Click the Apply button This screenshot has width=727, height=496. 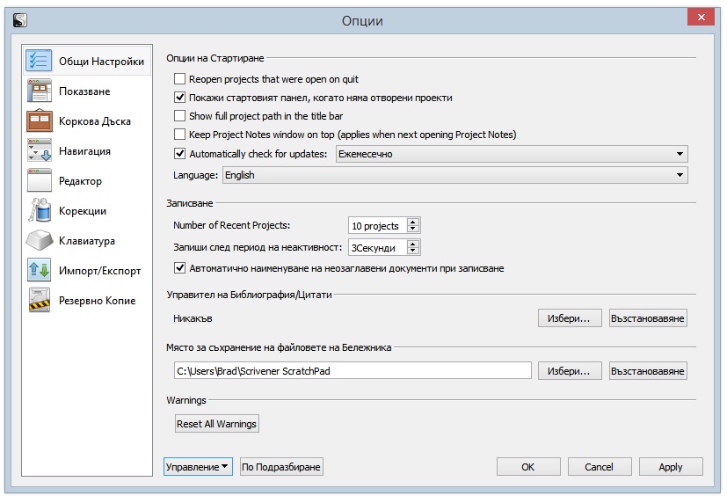tap(670, 467)
